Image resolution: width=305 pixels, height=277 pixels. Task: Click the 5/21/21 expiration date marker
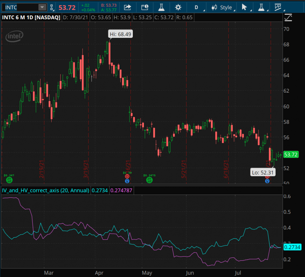[x=183, y=169]
